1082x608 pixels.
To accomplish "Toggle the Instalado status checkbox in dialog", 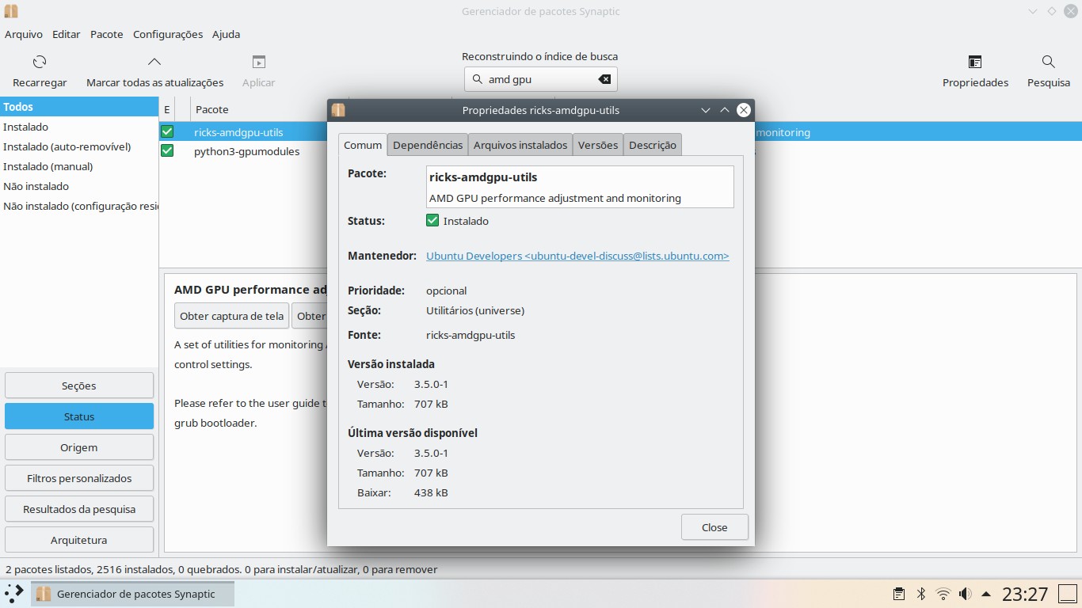I will (x=432, y=221).
